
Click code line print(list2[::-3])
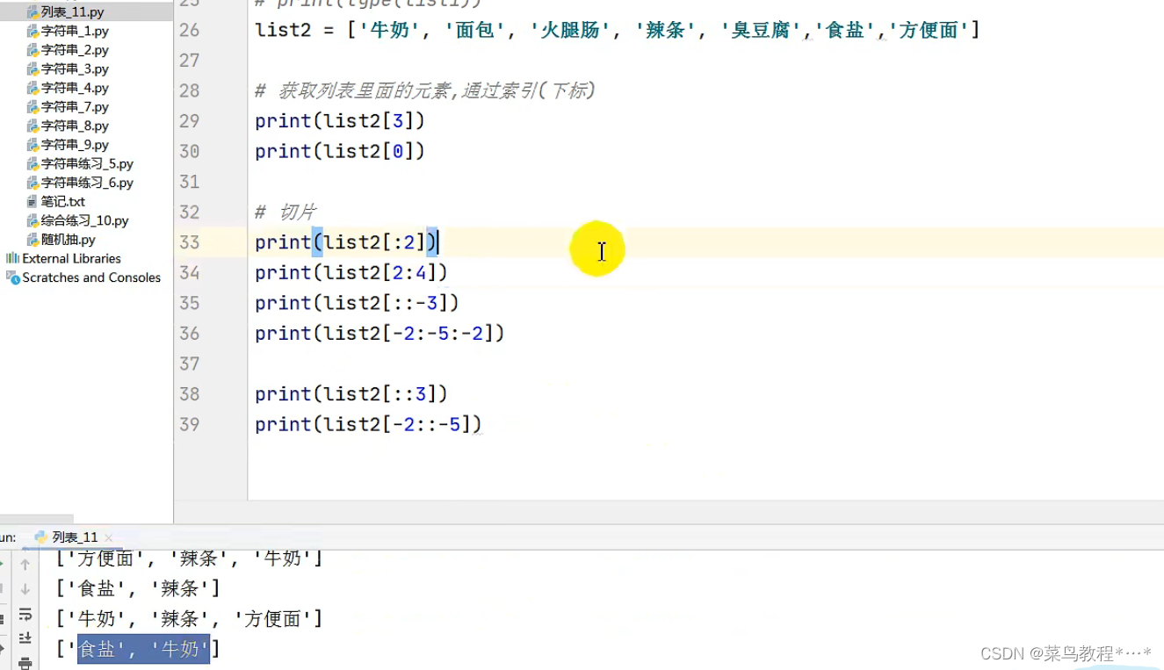tap(357, 303)
